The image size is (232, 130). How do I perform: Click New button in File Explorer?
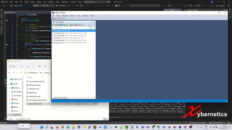pos(13,66)
